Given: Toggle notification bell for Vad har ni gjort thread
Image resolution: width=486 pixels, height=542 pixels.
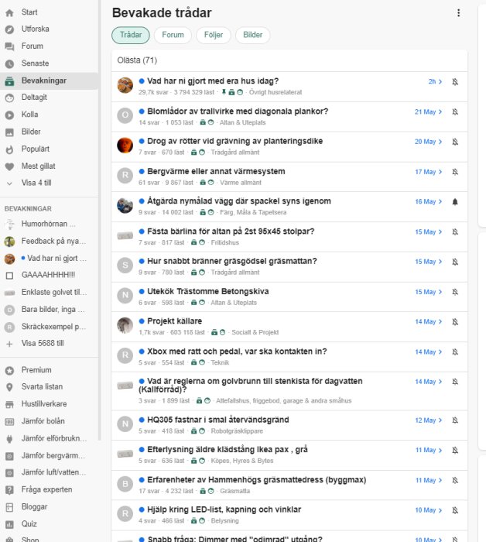Looking at the screenshot, I should (455, 81).
